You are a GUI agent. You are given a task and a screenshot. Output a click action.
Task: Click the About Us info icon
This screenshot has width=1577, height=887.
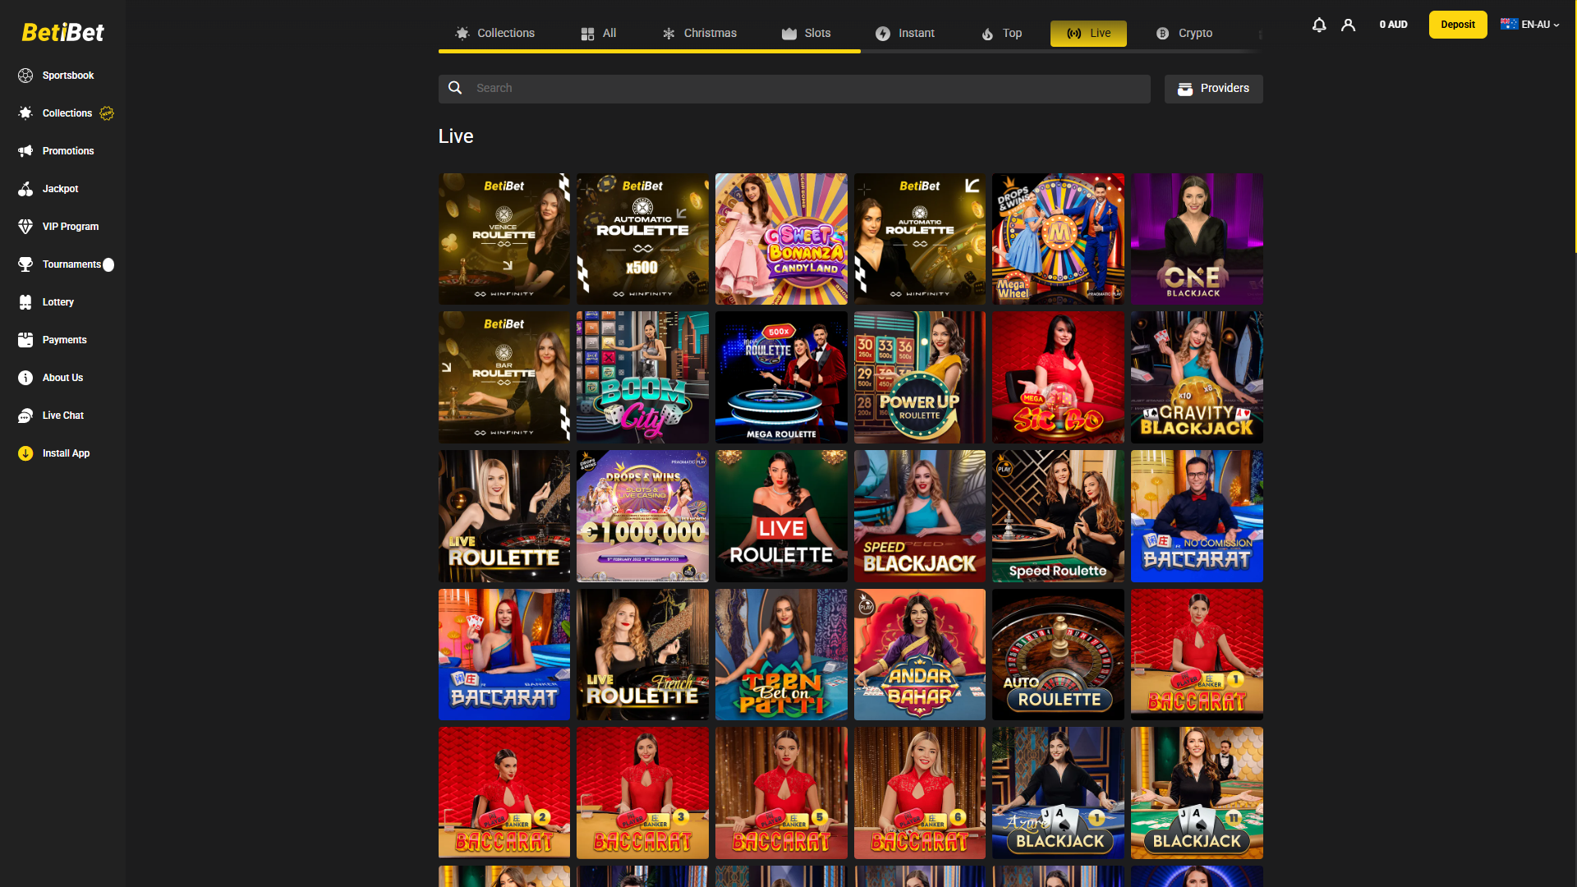25,378
